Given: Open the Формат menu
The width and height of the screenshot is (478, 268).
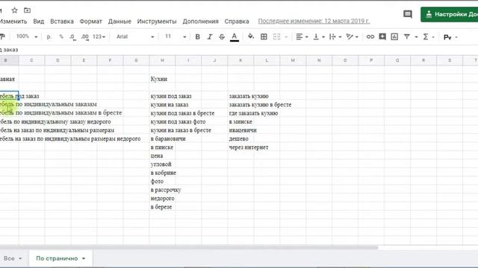Looking at the screenshot, I should pyautogui.click(x=90, y=22).
